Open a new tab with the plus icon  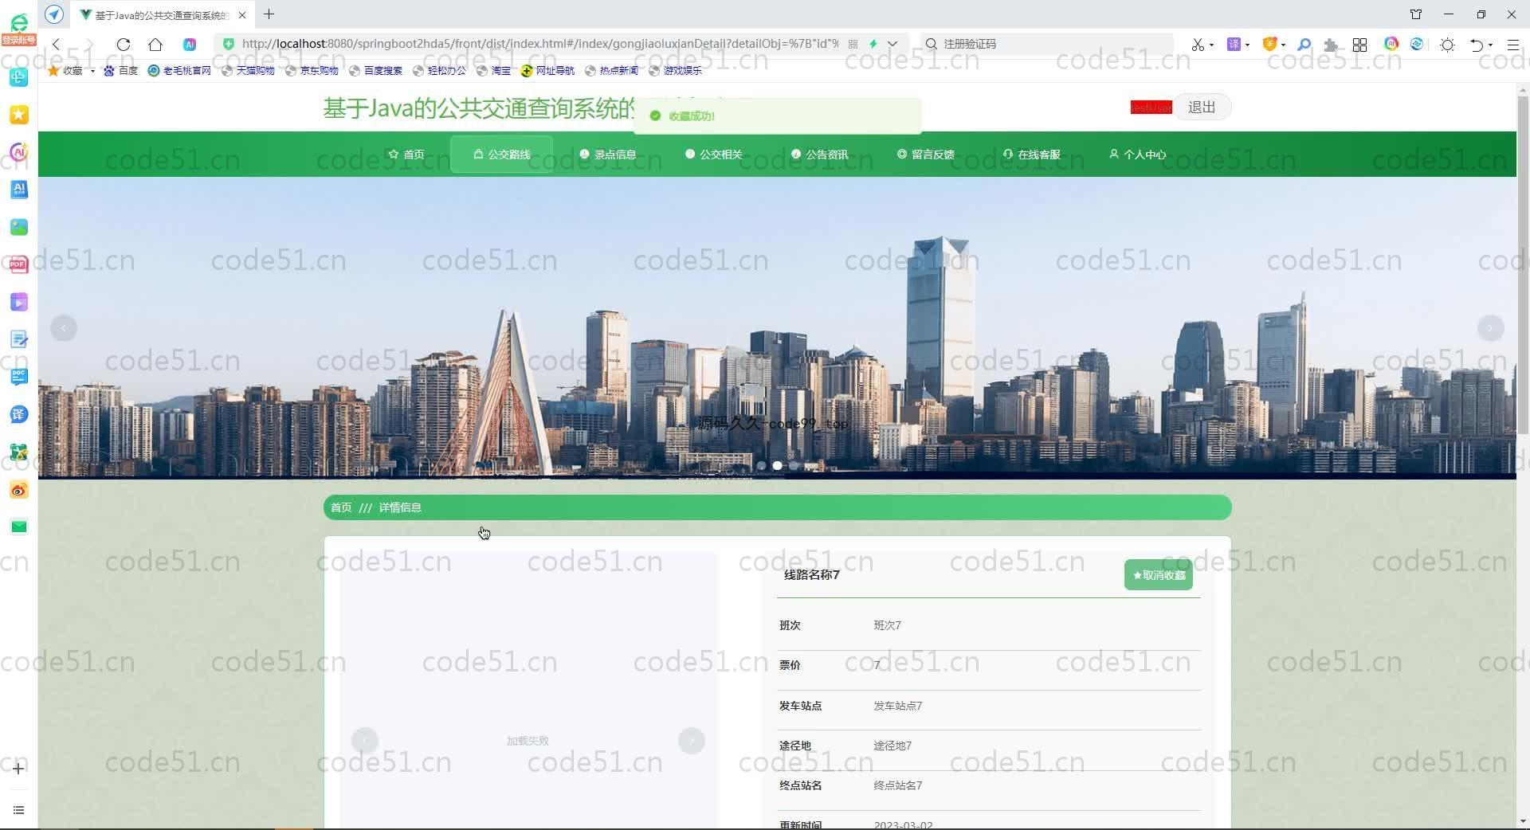click(x=269, y=14)
